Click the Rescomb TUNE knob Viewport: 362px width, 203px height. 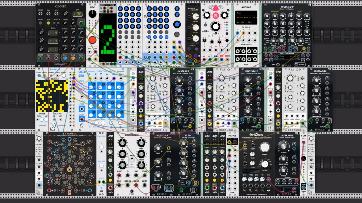158,148
